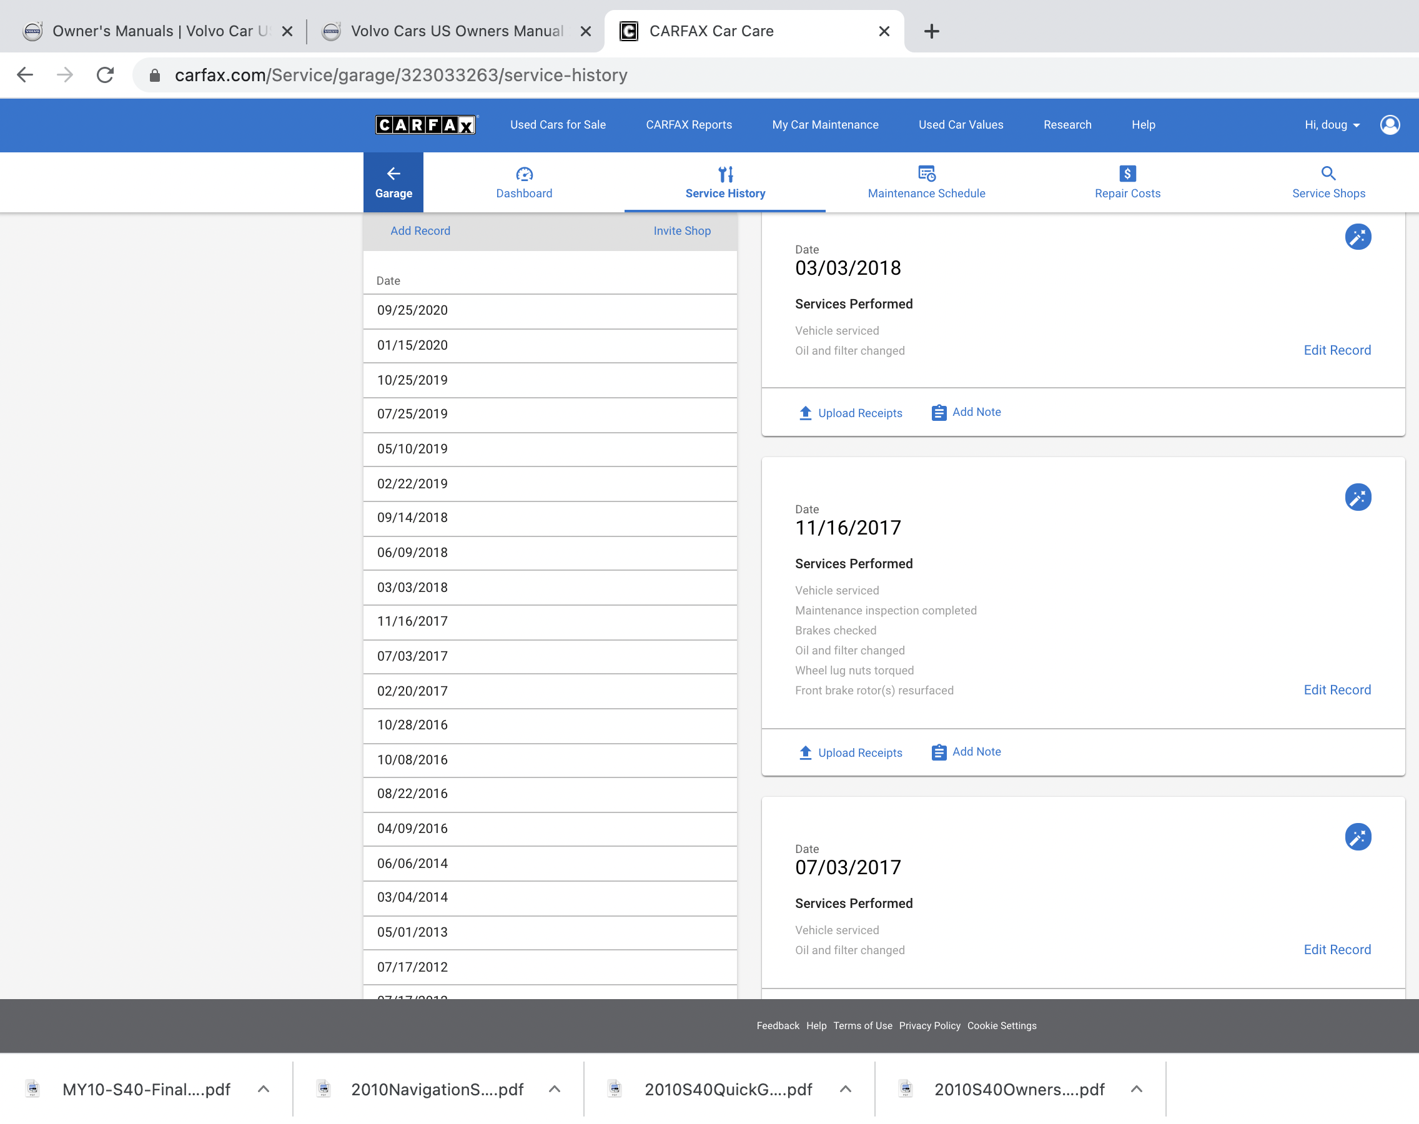
Task: Select the 07/25/2019 service date row
Action: 550,415
